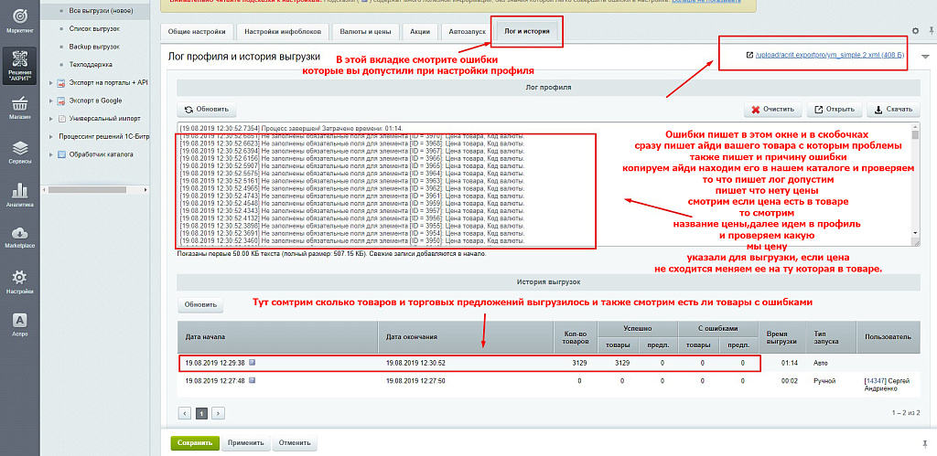
Task: Open the Marketplace sidebar section
Action: tap(19, 237)
